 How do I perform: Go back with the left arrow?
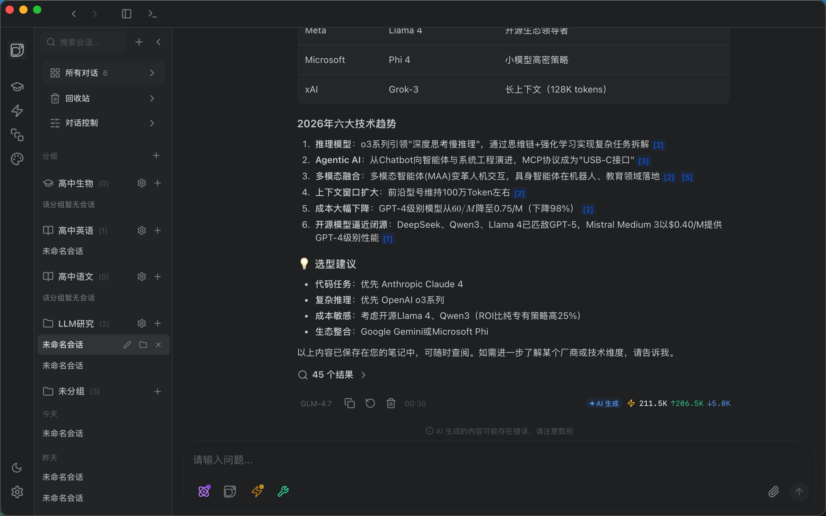click(74, 14)
